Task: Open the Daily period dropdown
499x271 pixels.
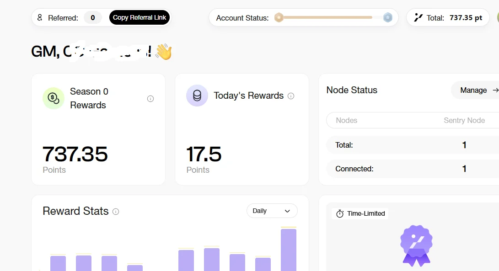Action: pos(272,211)
